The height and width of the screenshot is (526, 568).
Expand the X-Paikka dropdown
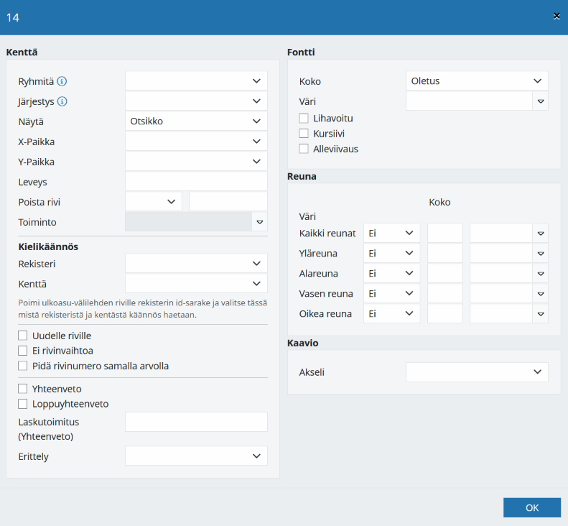point(196,142)
